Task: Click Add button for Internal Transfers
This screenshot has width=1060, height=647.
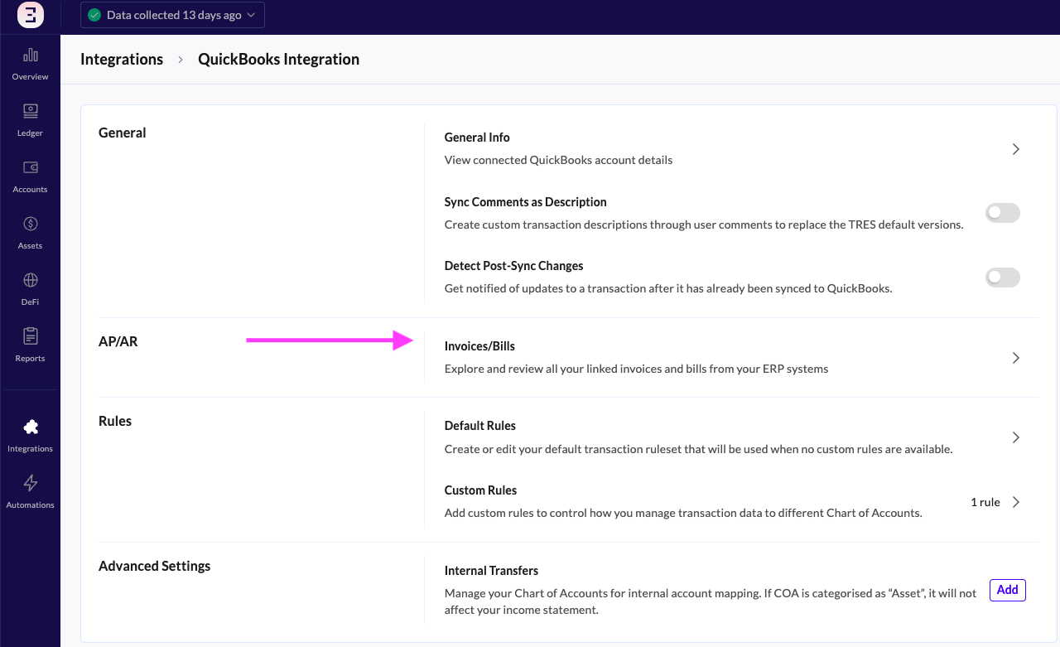Action: [x=1007, y=590]
